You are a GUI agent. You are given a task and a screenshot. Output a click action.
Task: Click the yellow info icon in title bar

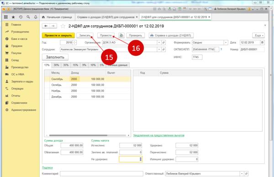[x=249, y=9]
